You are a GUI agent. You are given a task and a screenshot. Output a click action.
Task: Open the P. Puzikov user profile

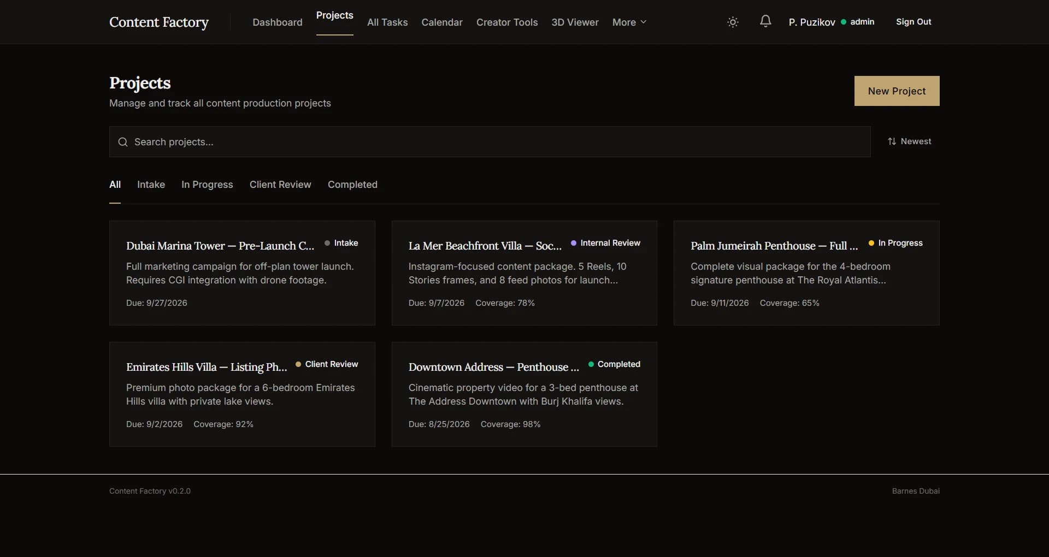tap(812, 22)
